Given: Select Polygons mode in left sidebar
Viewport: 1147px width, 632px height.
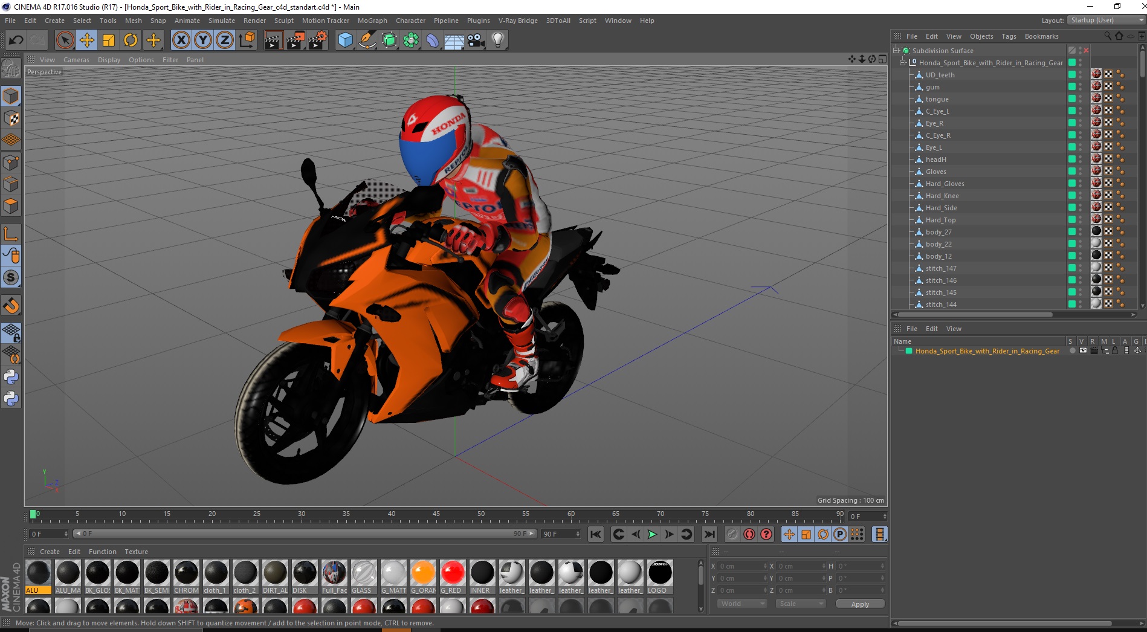Looking at the screenshot, I should (11, 206).
